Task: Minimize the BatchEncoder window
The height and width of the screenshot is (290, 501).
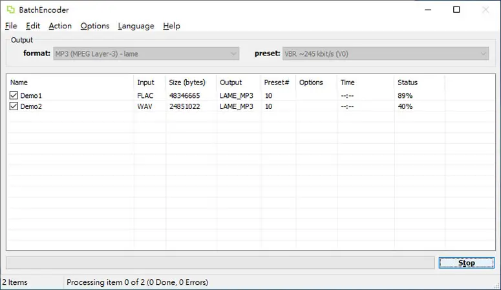Action: point(428,10)
